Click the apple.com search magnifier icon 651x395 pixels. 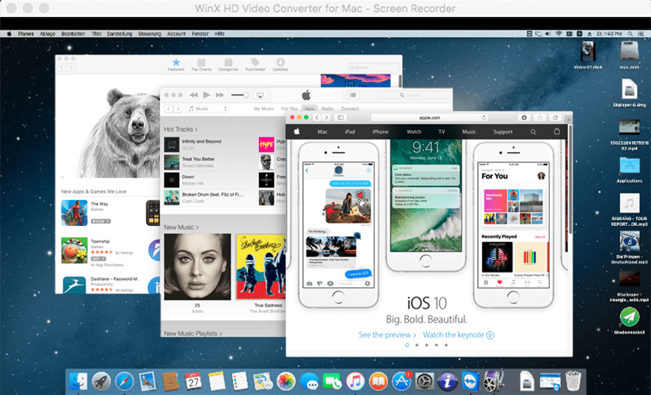(x=533, y=132)
